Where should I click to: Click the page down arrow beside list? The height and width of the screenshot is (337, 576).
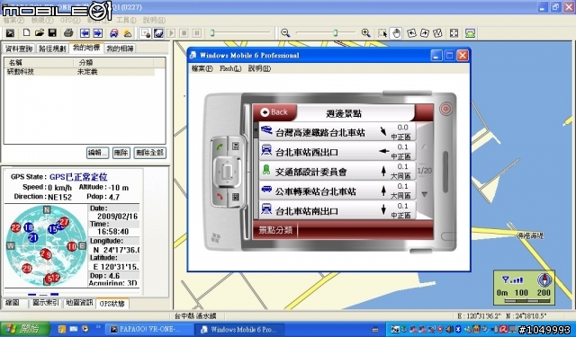pos(424,194)
